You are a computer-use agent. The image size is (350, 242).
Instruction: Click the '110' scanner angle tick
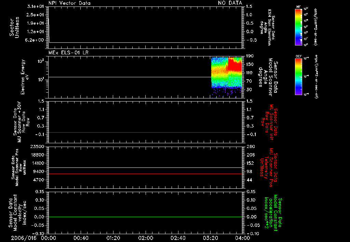(x=250, y=73)
